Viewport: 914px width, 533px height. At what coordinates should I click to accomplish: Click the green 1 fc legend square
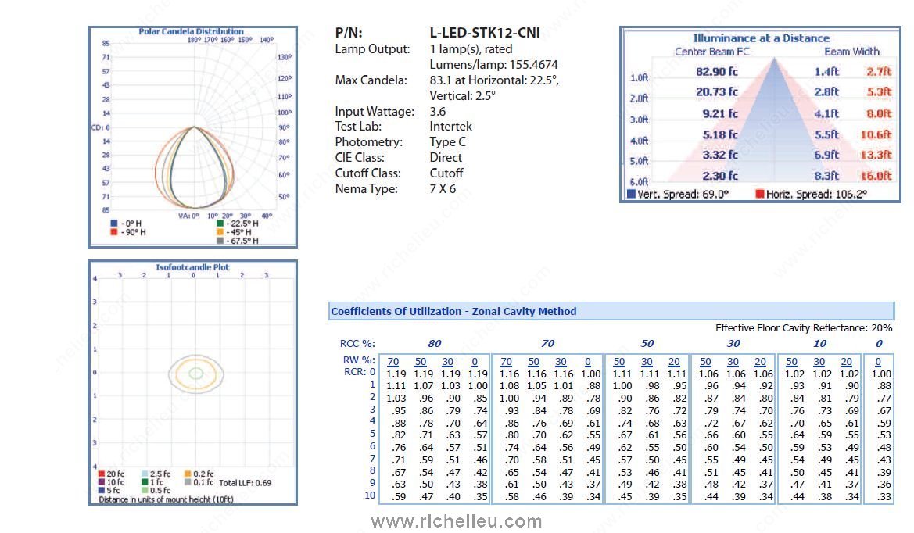[x=145, y=483]
